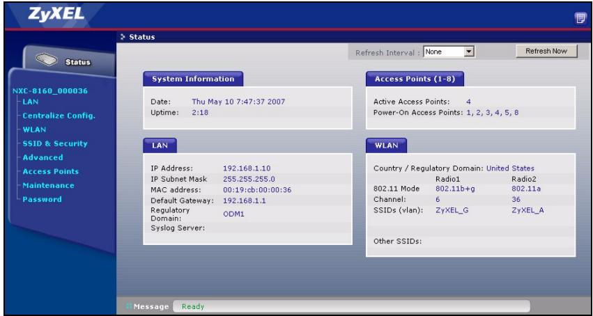This screenshot has width=593, height=316.
Task: Click the date value Thu May 10 7:47:37 2007
Action: (x=238, y=102)
